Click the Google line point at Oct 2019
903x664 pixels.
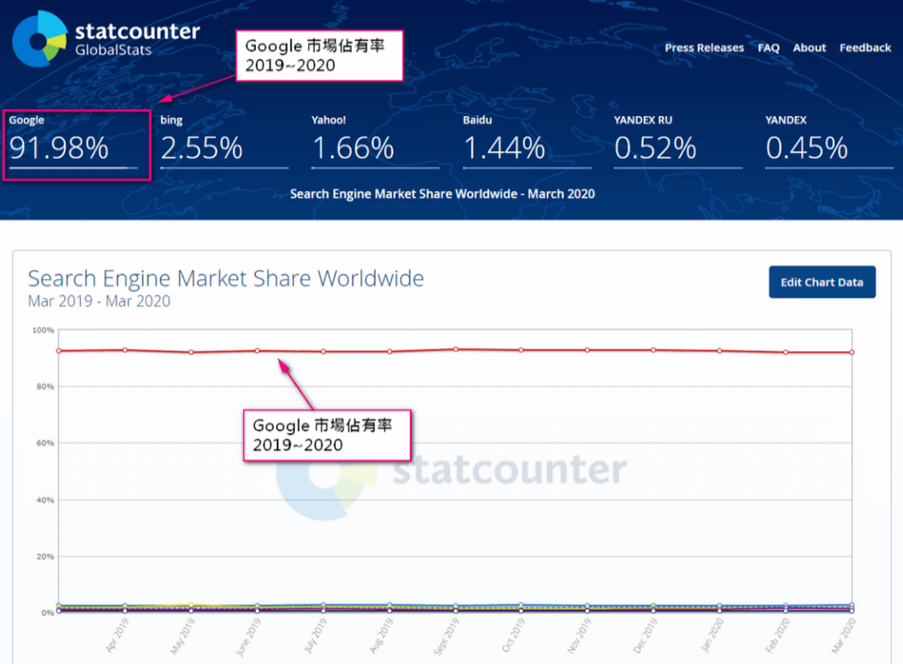(x=521, y=350)
